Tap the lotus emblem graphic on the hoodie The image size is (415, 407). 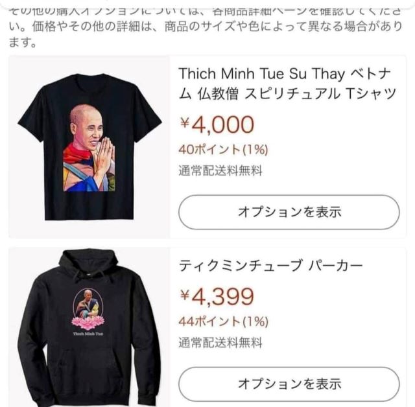88,309
